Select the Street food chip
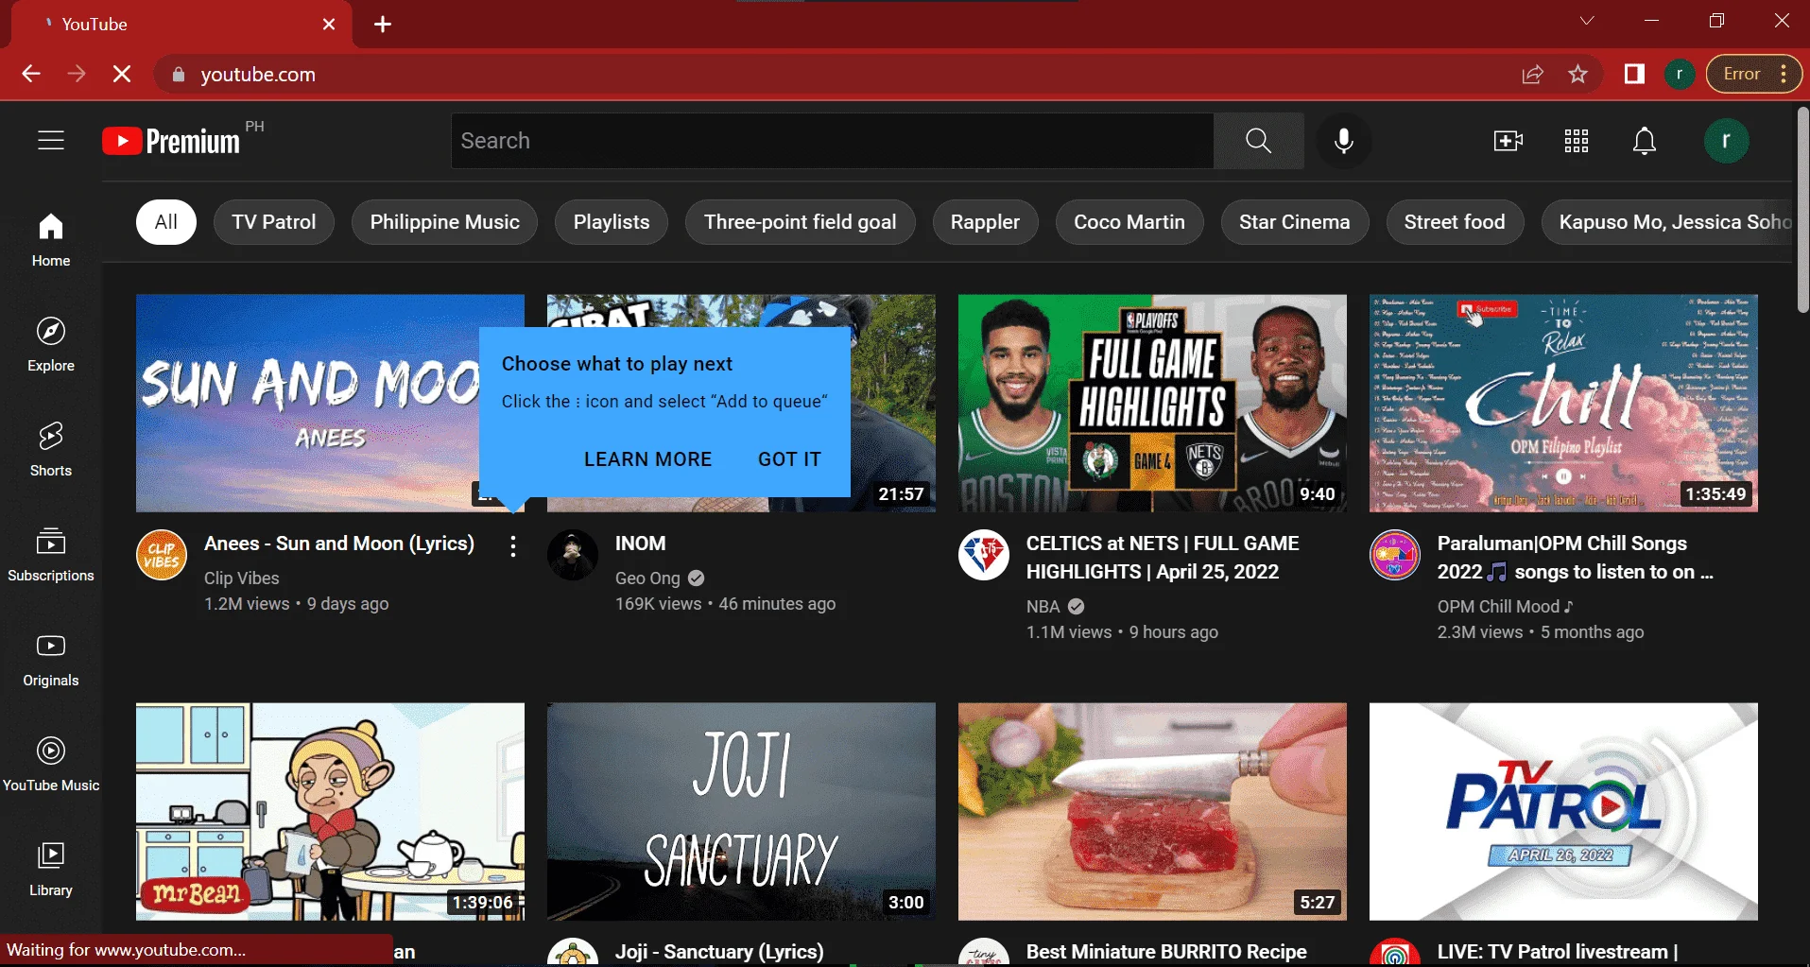The height and width of the screenshot is (967, 1810). click(1455, 222)
